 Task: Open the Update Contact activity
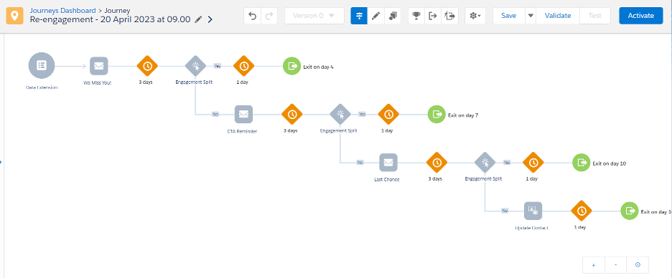pos(533,211)
